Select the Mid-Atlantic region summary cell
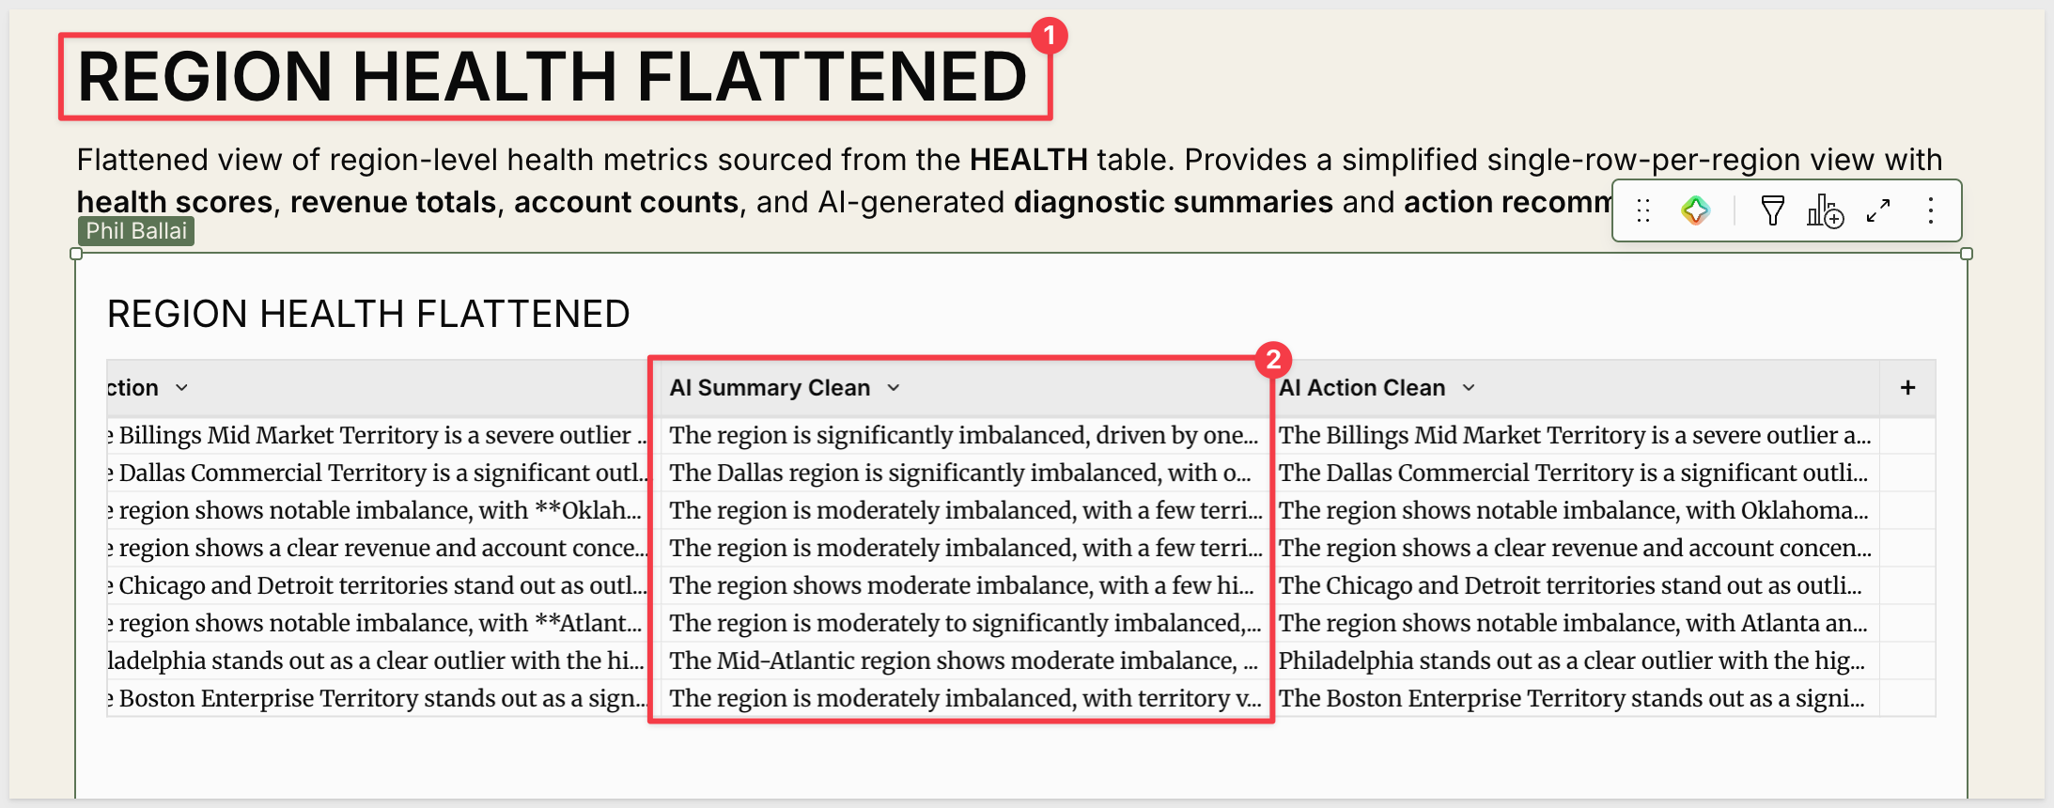This screenshot has height=808, width=2054. [960, 660]
